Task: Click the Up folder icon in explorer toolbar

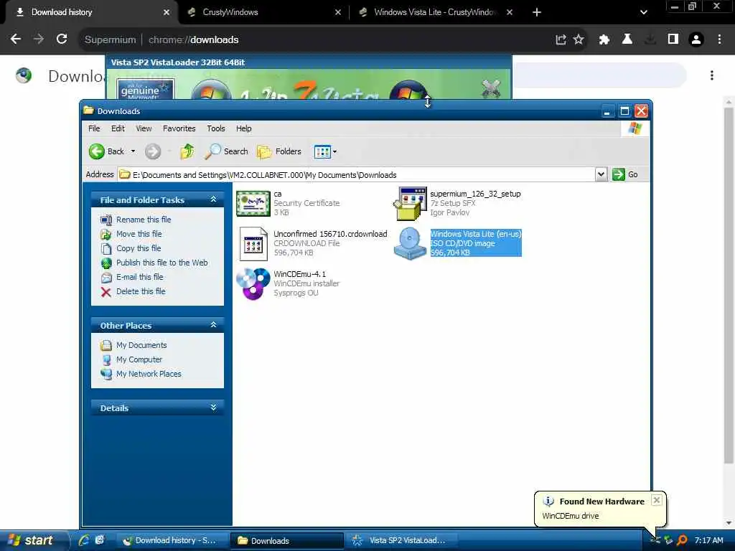Action: [x=187, y=151]
